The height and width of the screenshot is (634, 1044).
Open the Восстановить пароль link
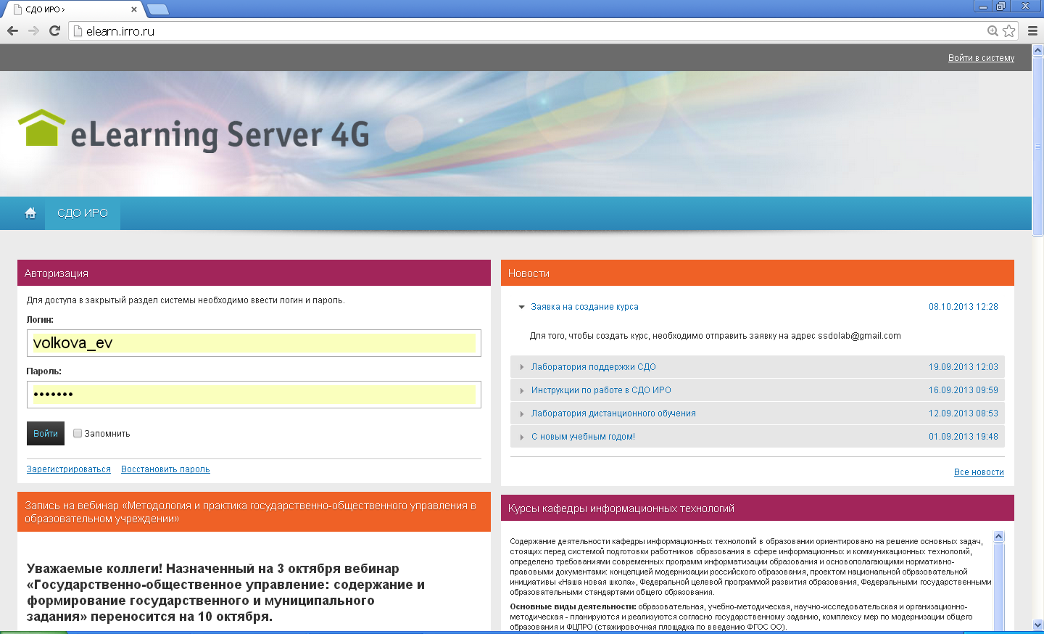(165, 469)
